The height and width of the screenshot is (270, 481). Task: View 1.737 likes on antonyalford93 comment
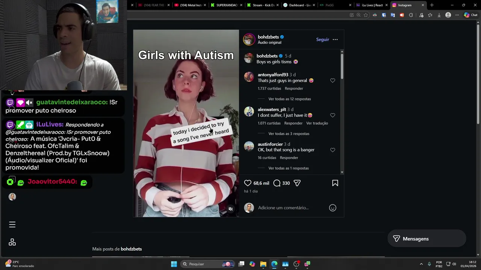pos(269,88)
